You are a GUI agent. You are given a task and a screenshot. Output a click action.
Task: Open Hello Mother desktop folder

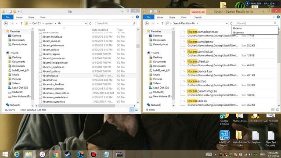click(240, 139)
